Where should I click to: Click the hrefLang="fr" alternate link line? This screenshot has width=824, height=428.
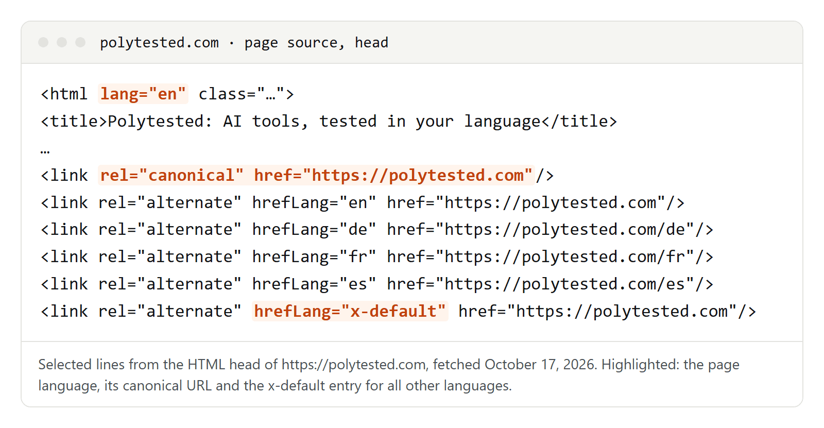[x=377, y=256]
